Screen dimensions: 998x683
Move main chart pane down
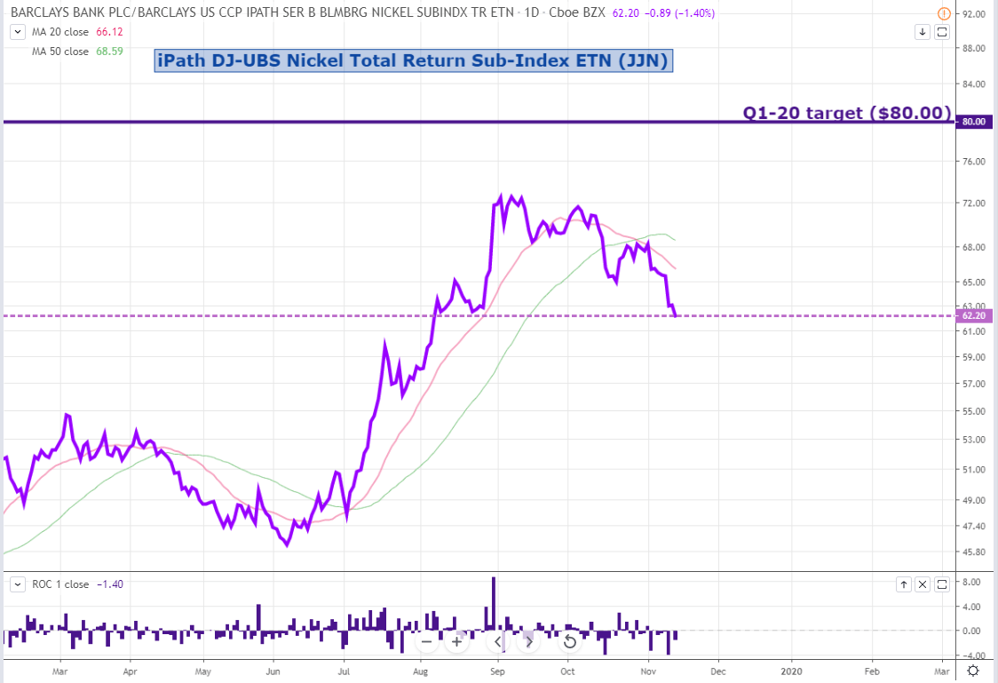coord(923,32)
